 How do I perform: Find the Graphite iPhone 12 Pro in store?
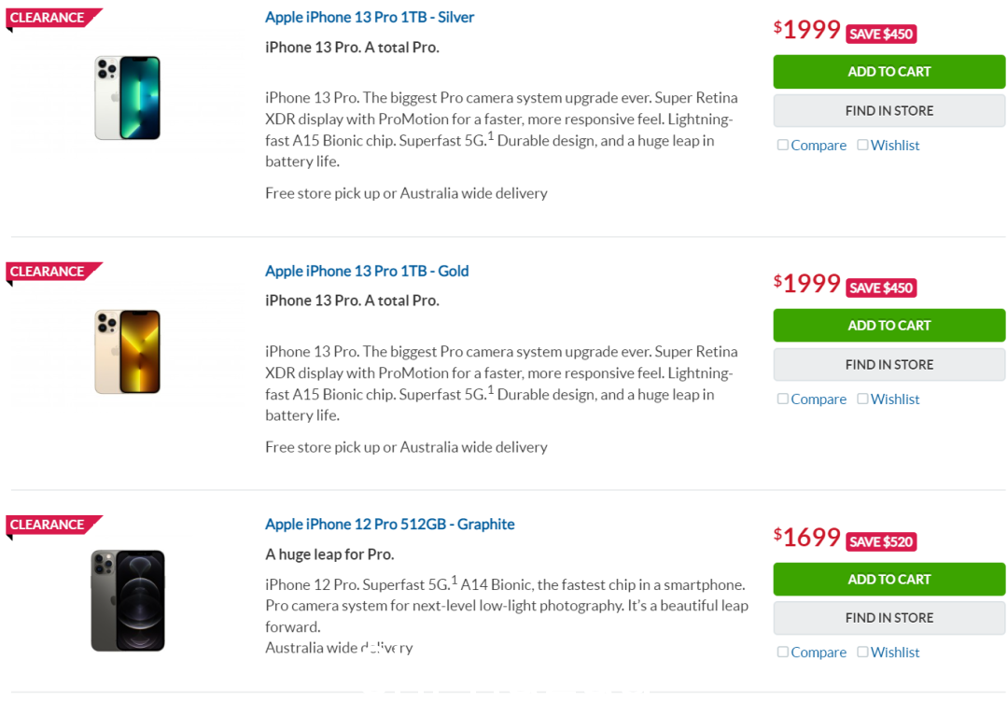tap(889, 618)
